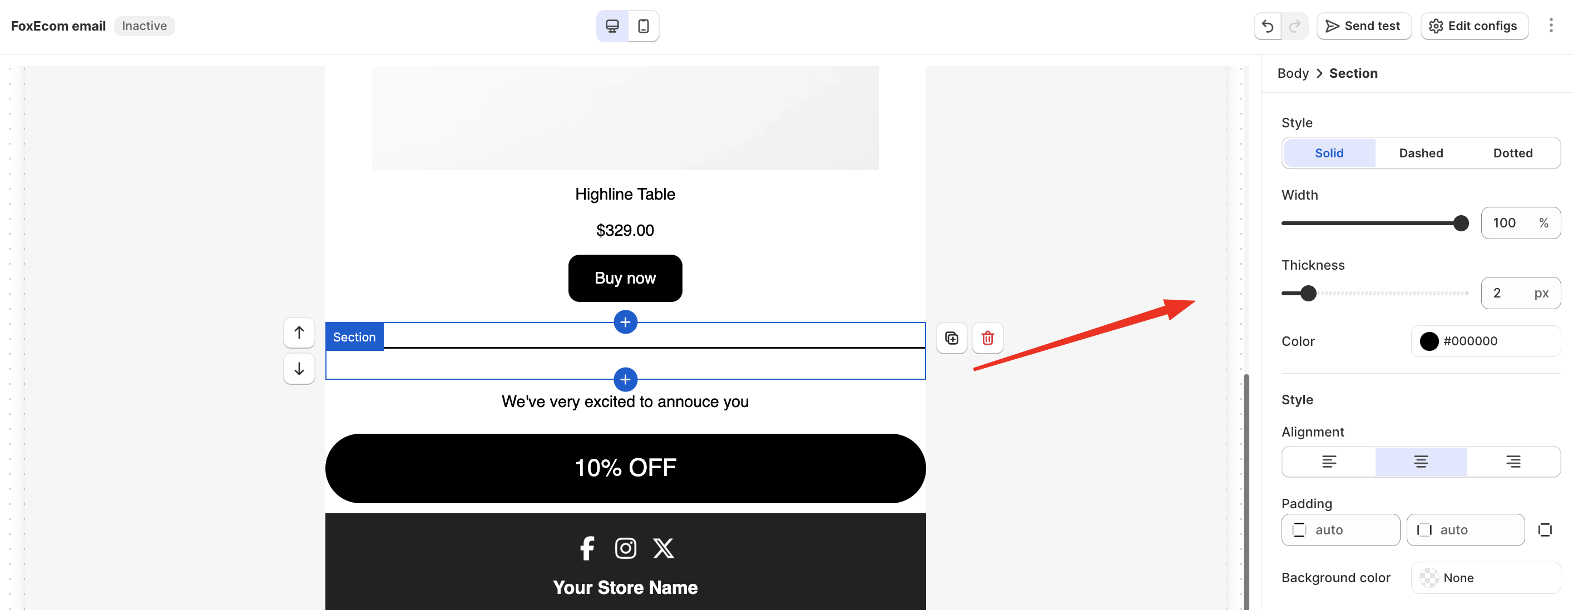Click the undo arrow icon
Viewport: 1573px width, 610px height.
pyautogui.click(x=1267, y=26)
